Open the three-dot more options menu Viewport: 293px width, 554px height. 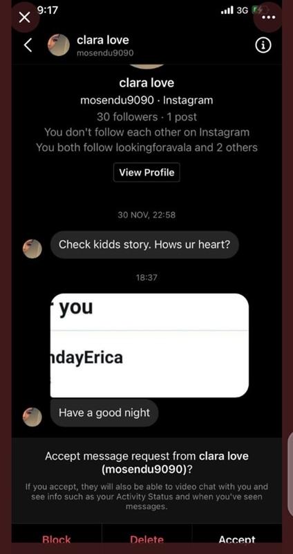(269, 17)
